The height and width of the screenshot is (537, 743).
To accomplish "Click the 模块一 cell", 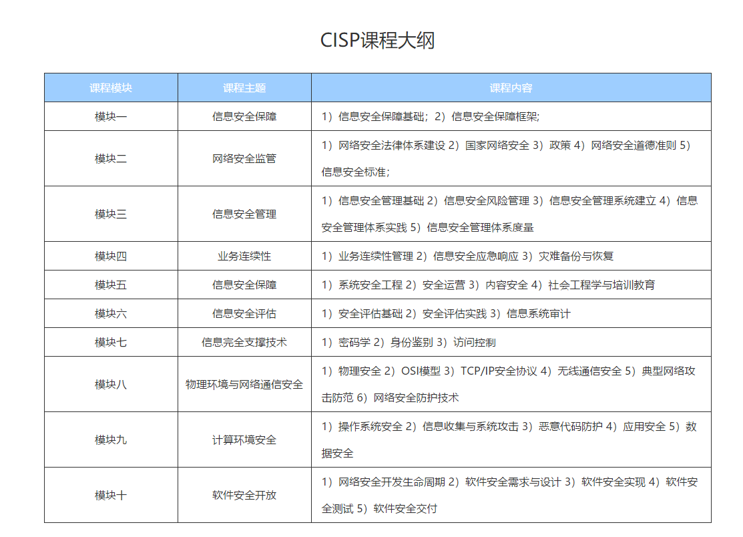I will 111,117.
